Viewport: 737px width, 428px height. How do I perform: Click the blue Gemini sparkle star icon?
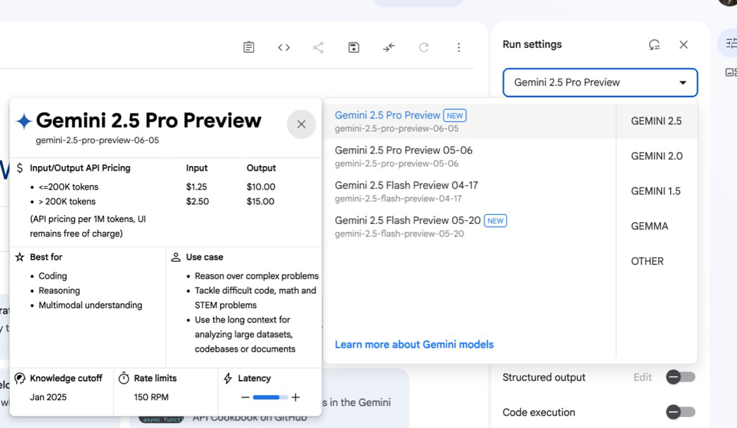[24, 121]
